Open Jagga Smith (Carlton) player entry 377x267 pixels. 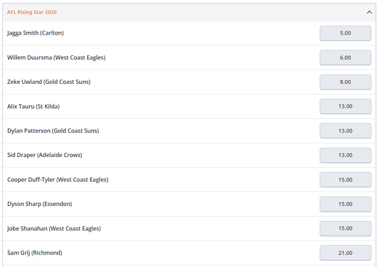tap(36, 33)
